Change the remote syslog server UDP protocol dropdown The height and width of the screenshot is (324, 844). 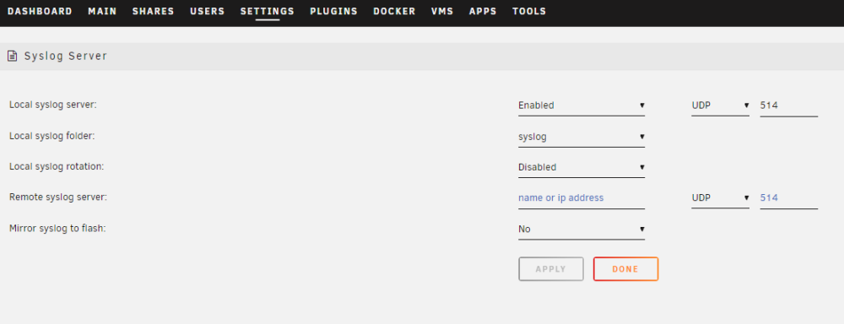[720, 198]
